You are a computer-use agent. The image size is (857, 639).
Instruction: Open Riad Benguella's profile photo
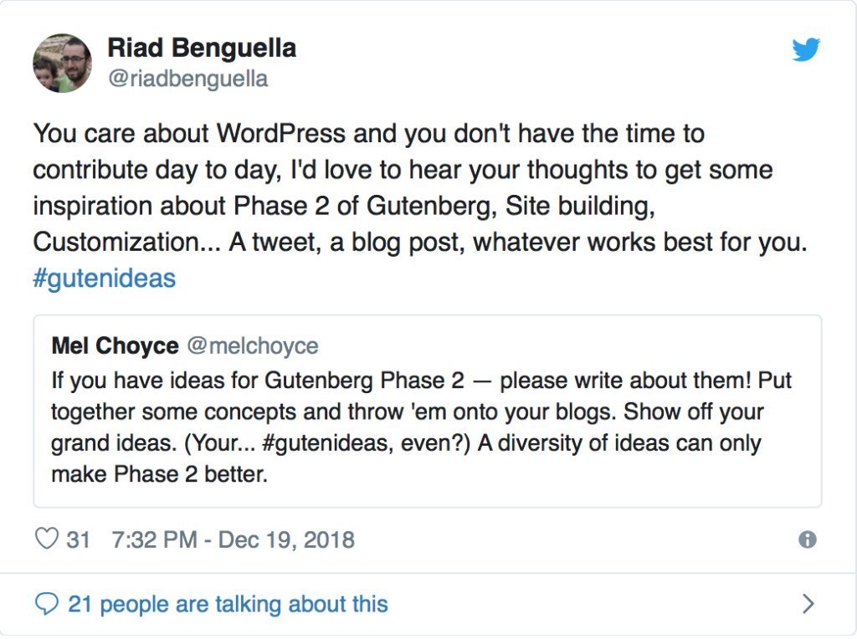(x=62, y=64)
